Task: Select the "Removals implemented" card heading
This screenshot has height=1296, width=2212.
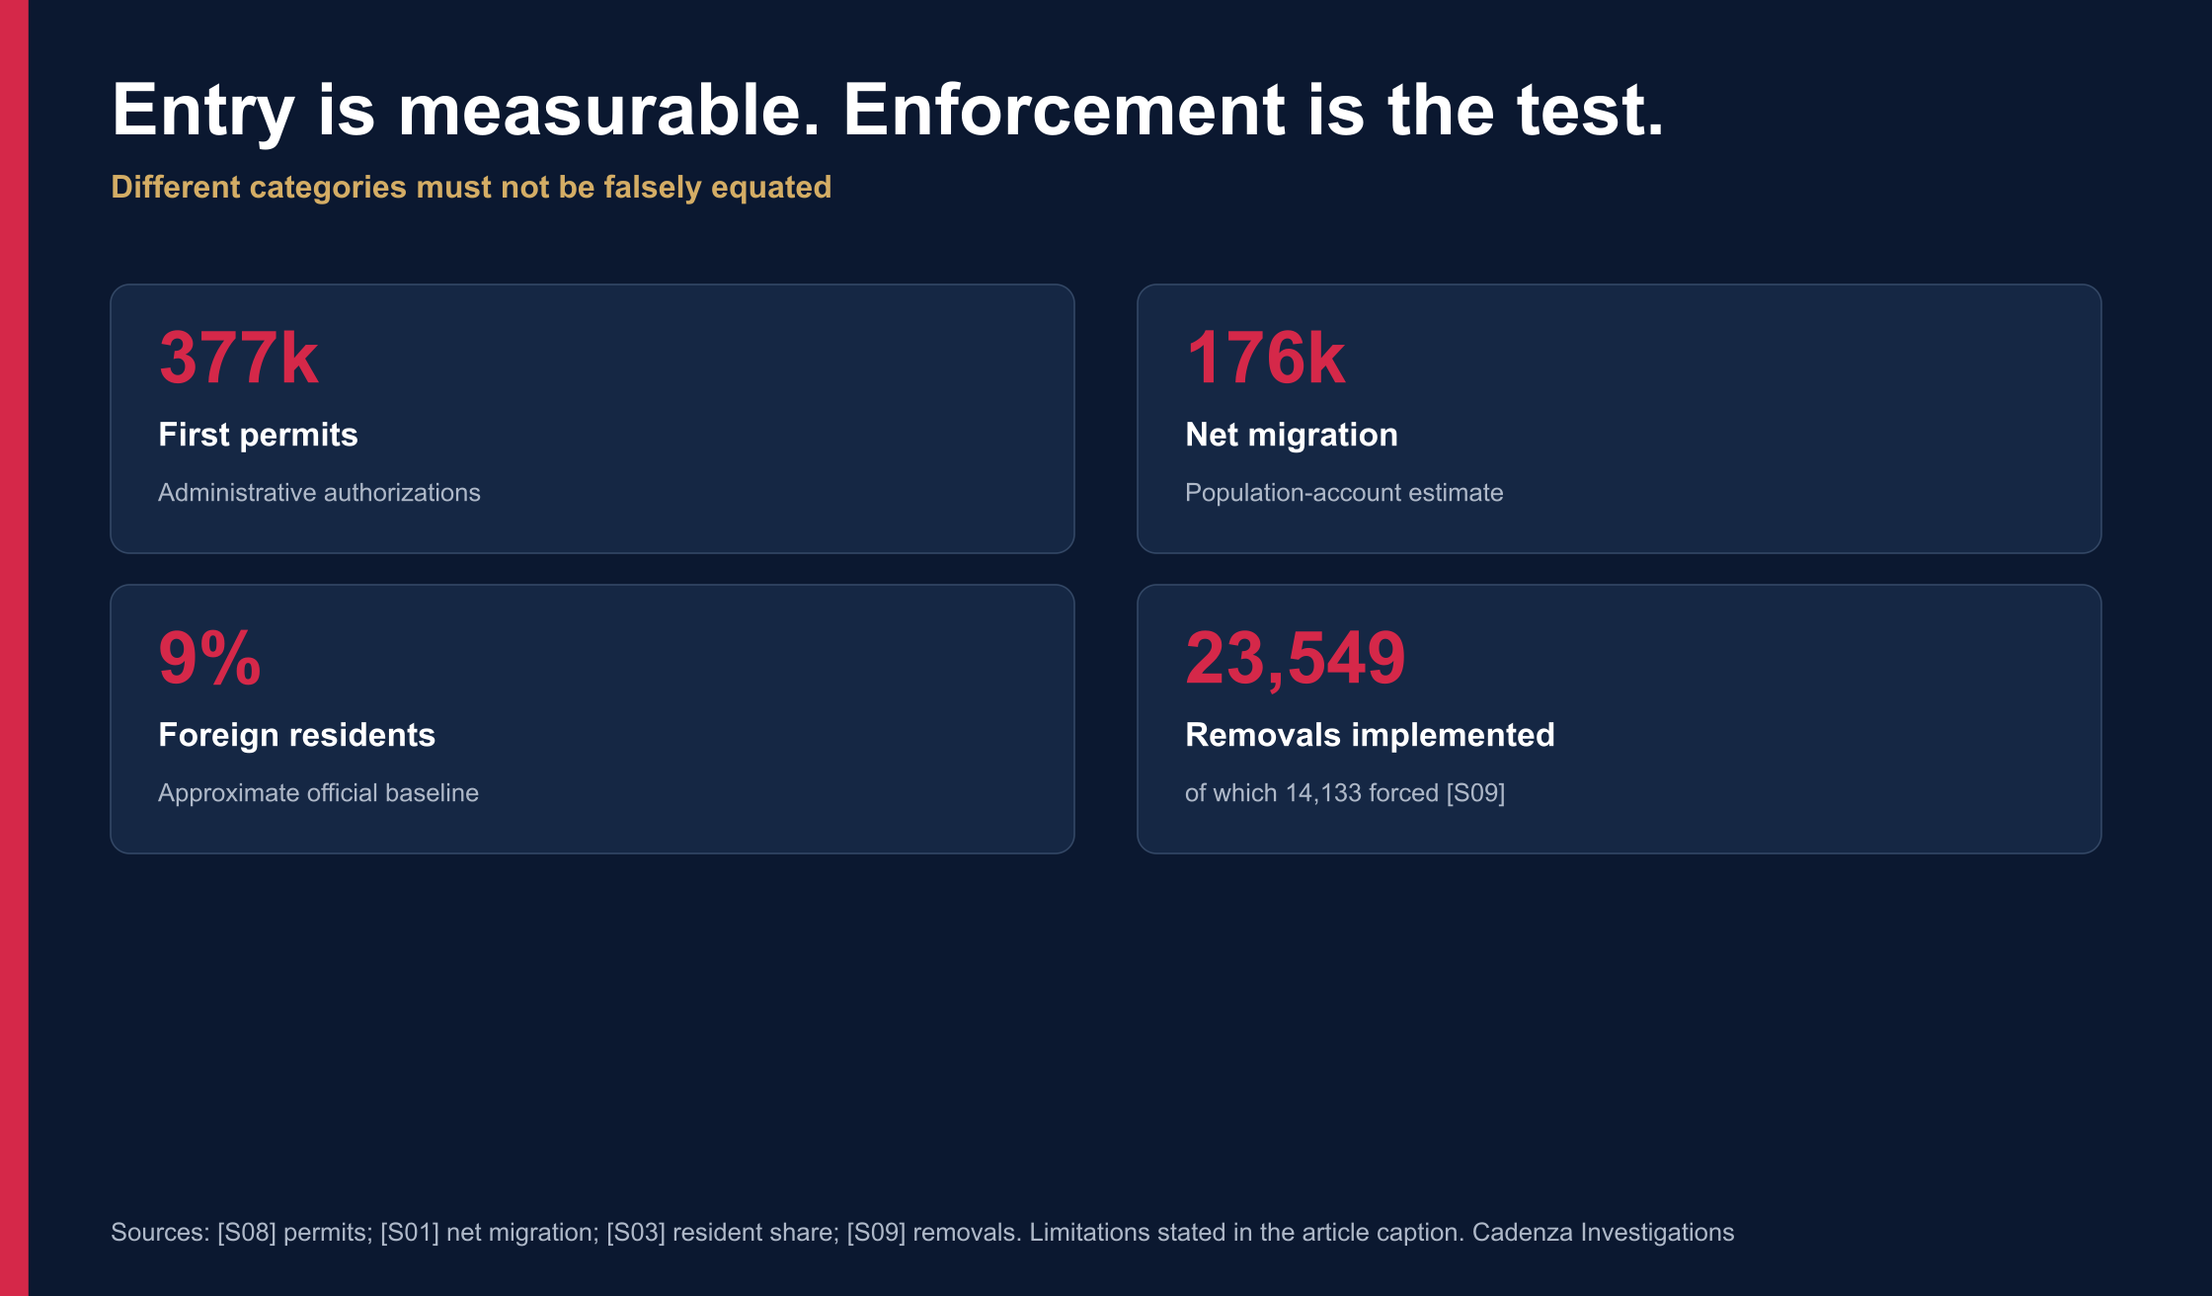Action: [1370, 735]
